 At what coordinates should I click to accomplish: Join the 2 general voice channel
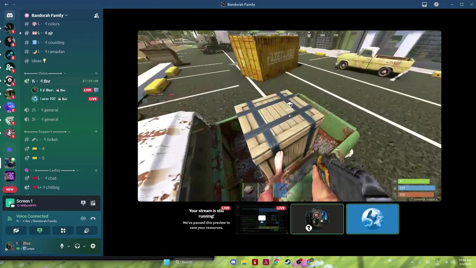click(x=61, y=110)
